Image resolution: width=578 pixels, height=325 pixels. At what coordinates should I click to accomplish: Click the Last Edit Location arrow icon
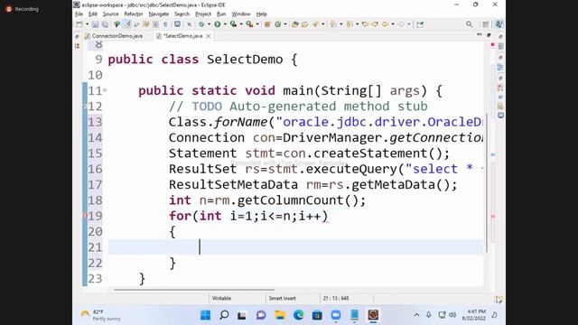tap(365, 24)
